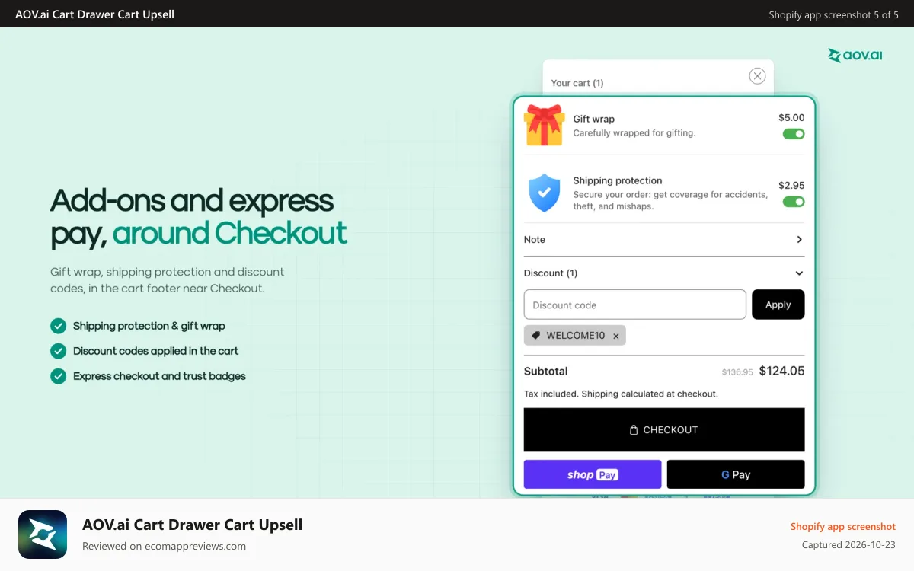Collapse the Discount (1) section chevron
Image resolution: width=914 pixels, height=571 pixels.
coord(799,273)
